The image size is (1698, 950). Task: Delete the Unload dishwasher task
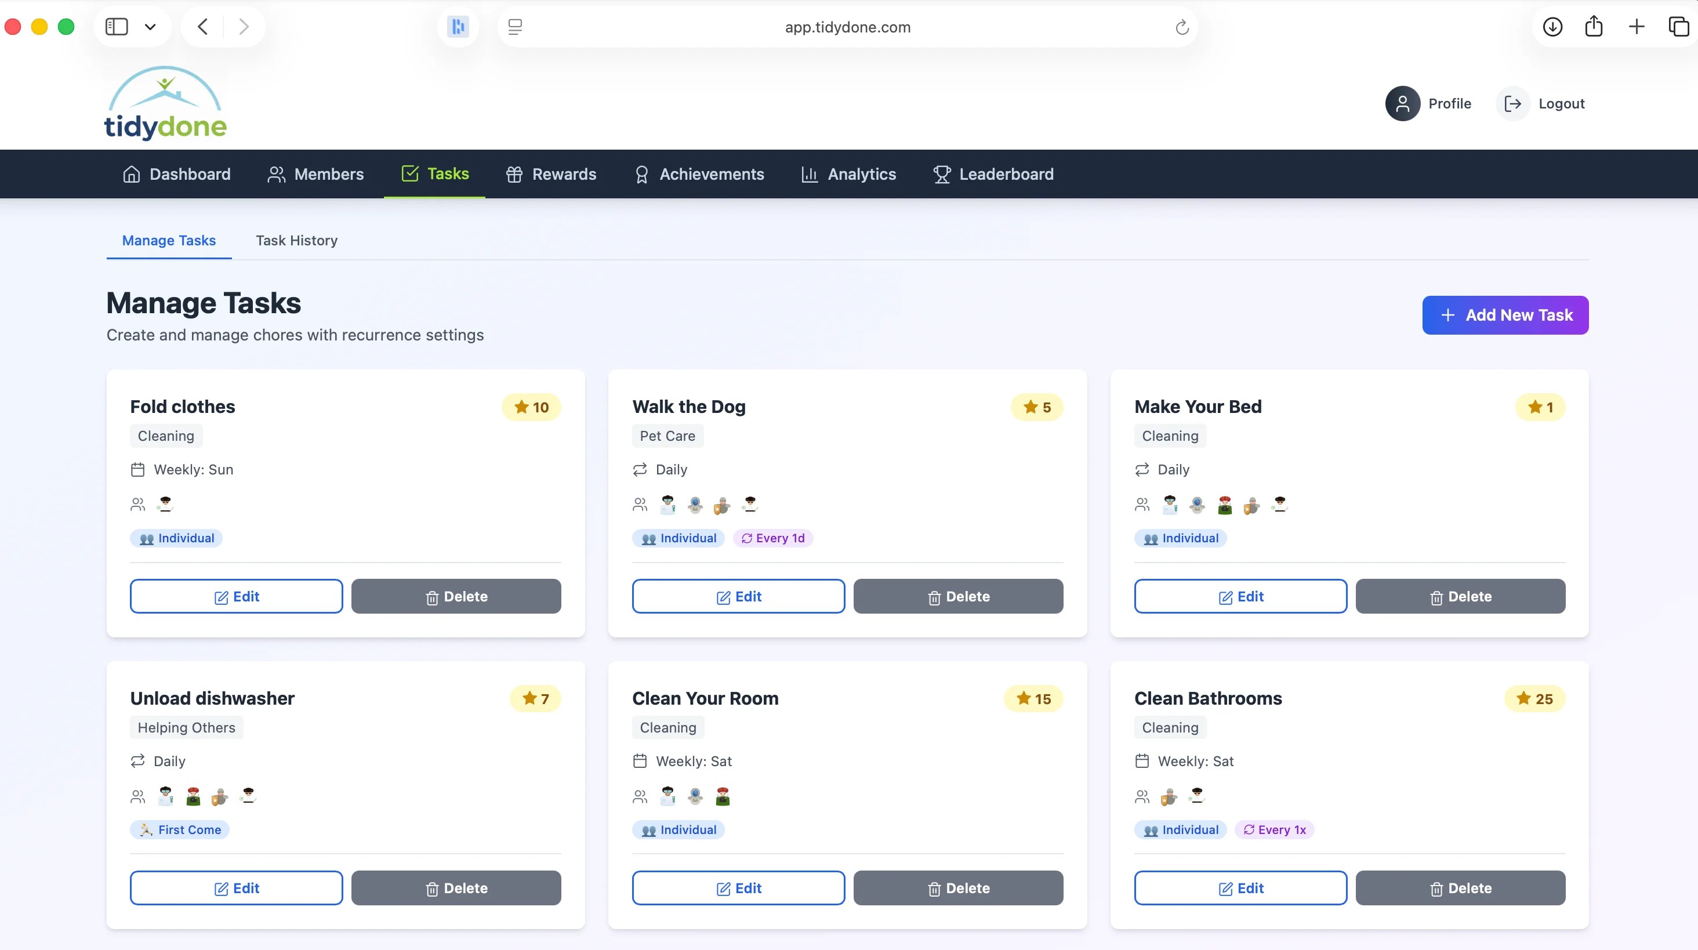click(456, 888)
